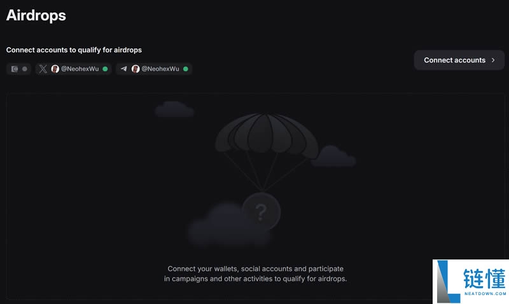Click the question mark coin under parachute
Image resolution: width=509 pixels, height=304 pixels.
point(261,212)
